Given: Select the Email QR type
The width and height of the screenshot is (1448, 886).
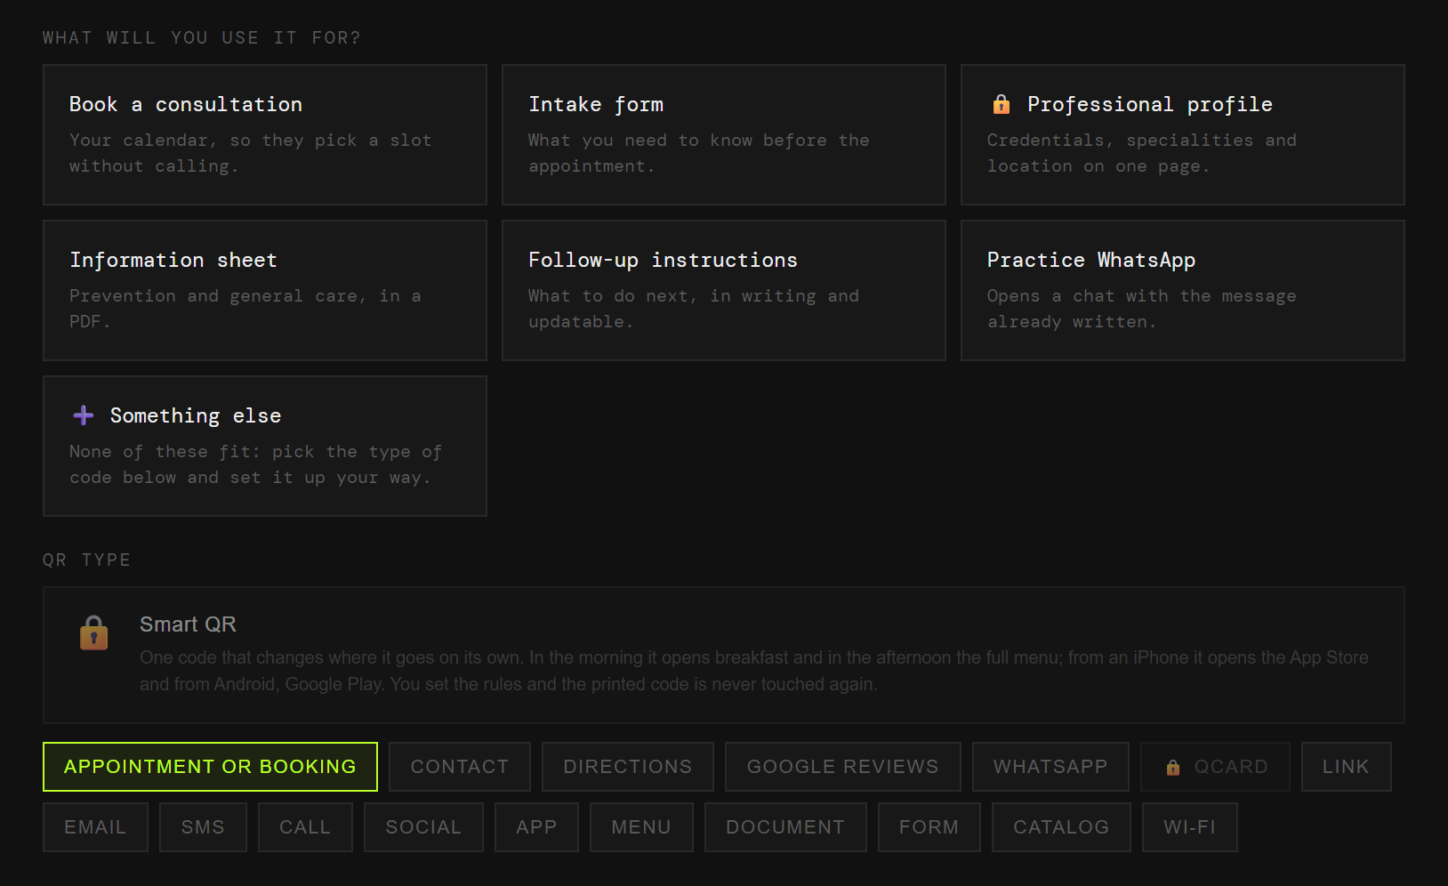Looking at the screenshot, I should (x=95, y=827).
